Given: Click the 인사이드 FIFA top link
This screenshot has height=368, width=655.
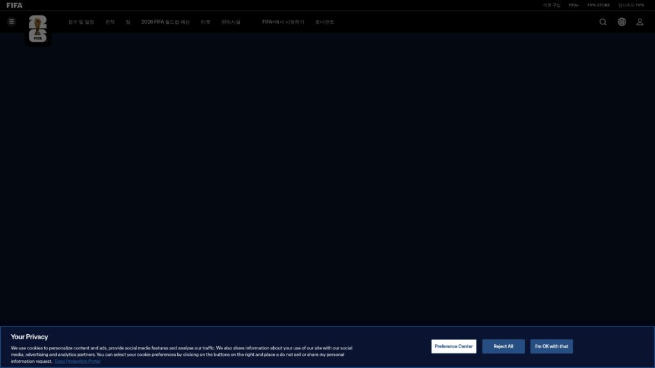Looking at the screenshot, I should tap(631, 5).
